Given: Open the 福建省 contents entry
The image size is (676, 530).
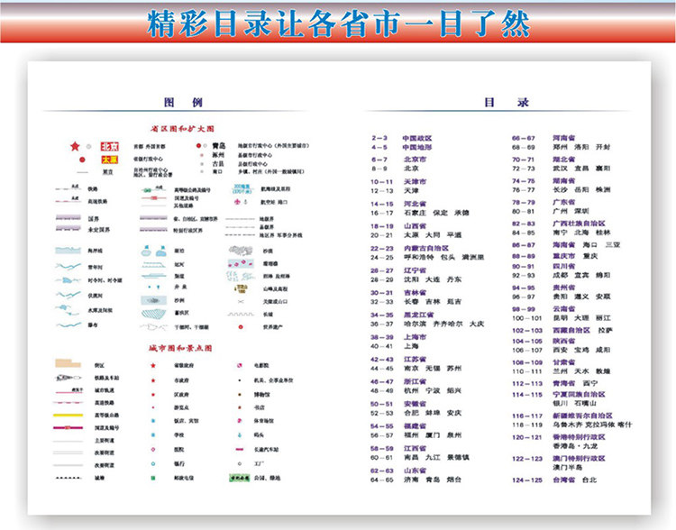Looking at the screenshot, I should 415,426.
